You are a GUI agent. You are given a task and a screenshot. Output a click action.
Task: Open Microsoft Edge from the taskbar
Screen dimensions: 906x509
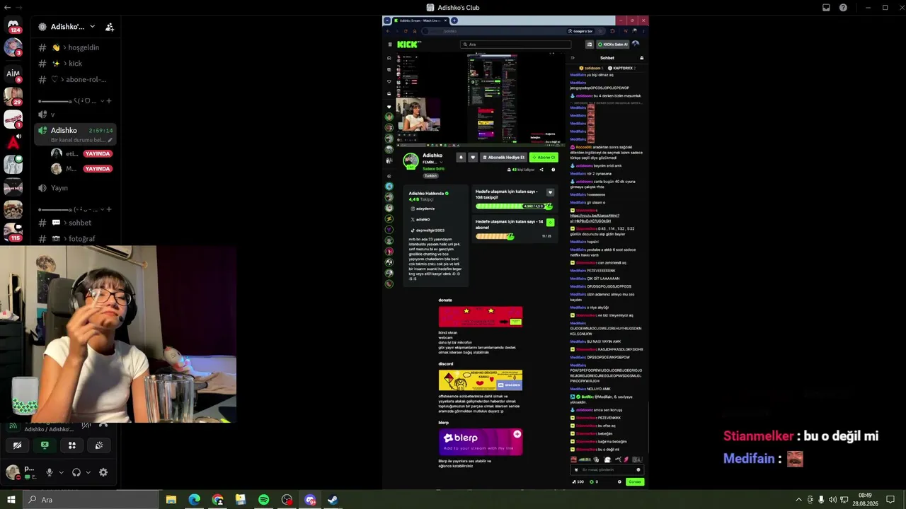pyautogui.click(x=195, y=500)
